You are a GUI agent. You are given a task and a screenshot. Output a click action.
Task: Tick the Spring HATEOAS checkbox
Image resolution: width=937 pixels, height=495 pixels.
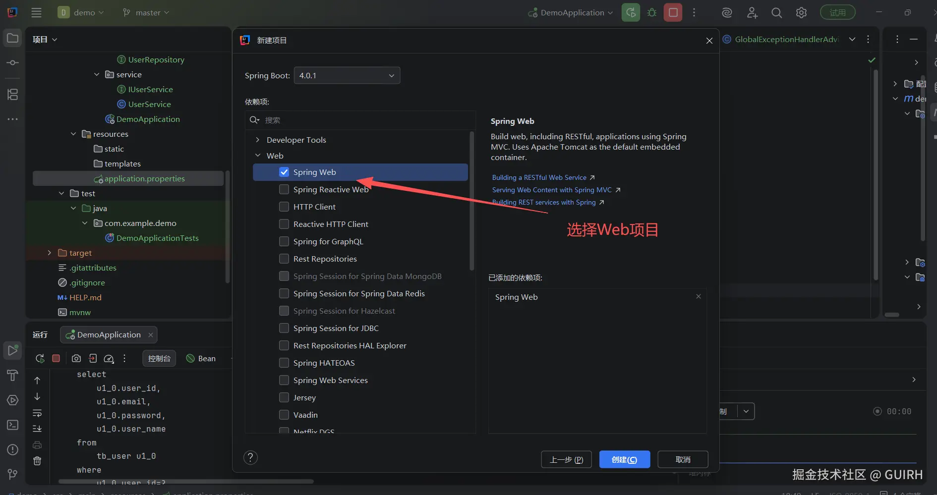[284, 363]
